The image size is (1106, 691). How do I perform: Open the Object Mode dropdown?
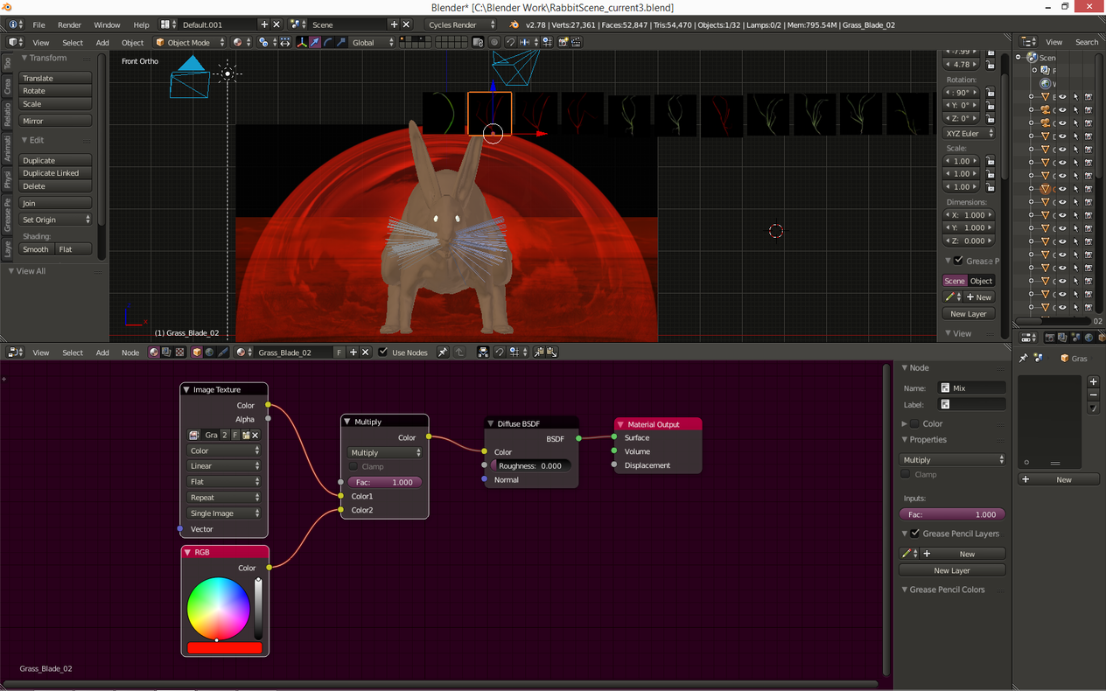tap(190, 42)
